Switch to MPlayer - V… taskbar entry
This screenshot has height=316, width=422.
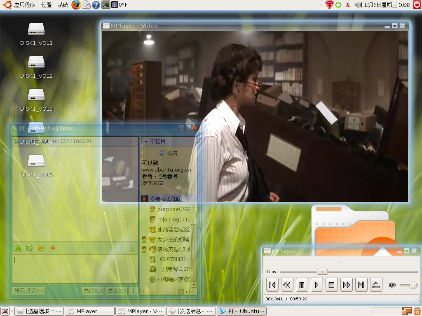tap(140, 311)
